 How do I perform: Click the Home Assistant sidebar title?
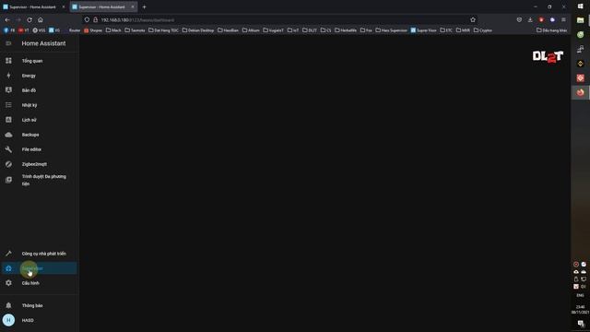click(43, 43)
